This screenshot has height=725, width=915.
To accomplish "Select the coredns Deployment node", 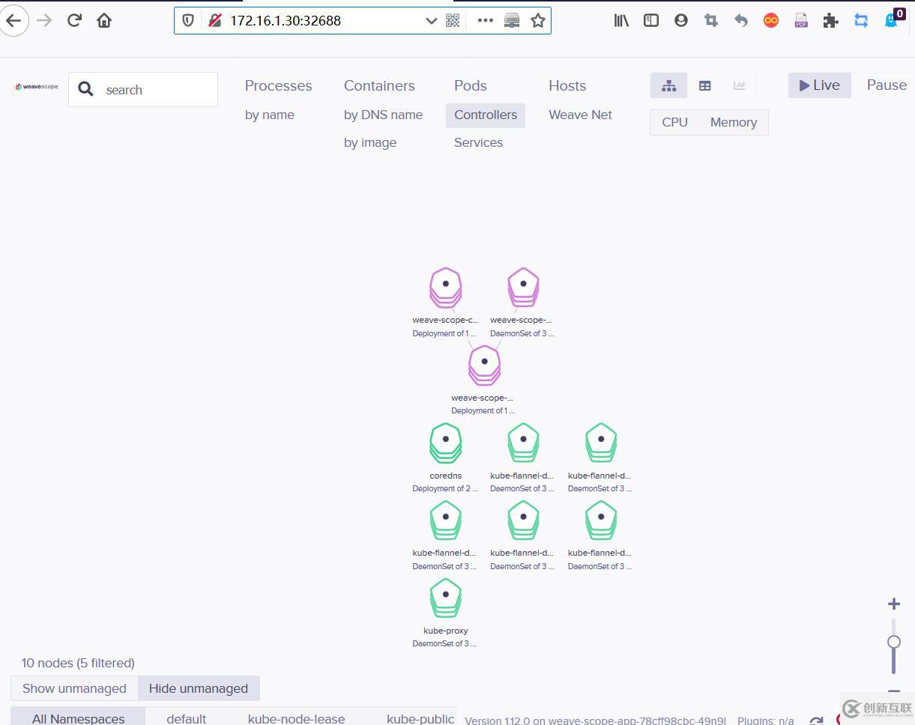I will coord(445,442).
